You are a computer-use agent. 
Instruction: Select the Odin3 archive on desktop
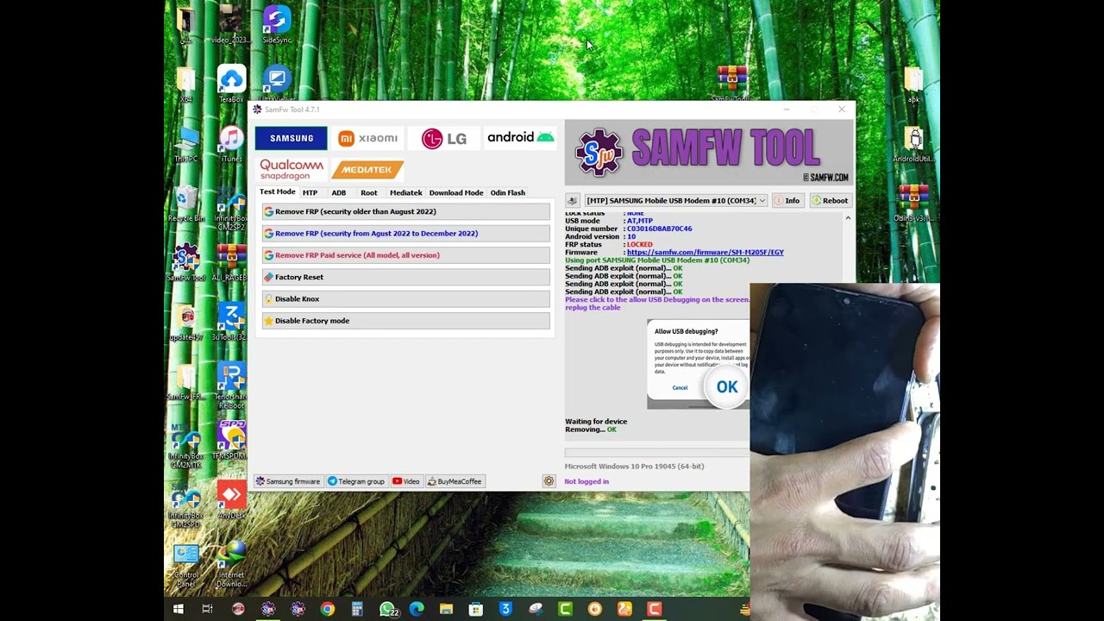(x=913, y=204)
